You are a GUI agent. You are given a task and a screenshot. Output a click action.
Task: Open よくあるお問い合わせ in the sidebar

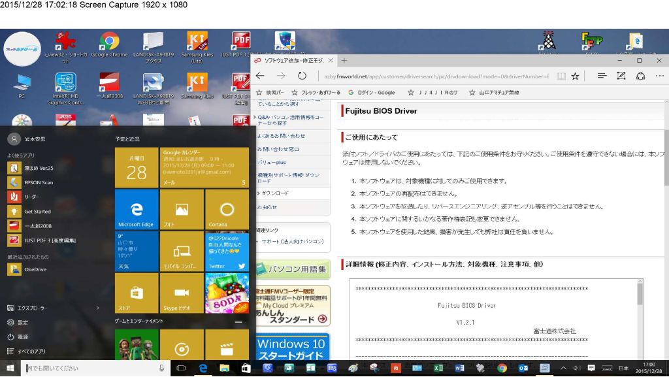pos(281,136)
